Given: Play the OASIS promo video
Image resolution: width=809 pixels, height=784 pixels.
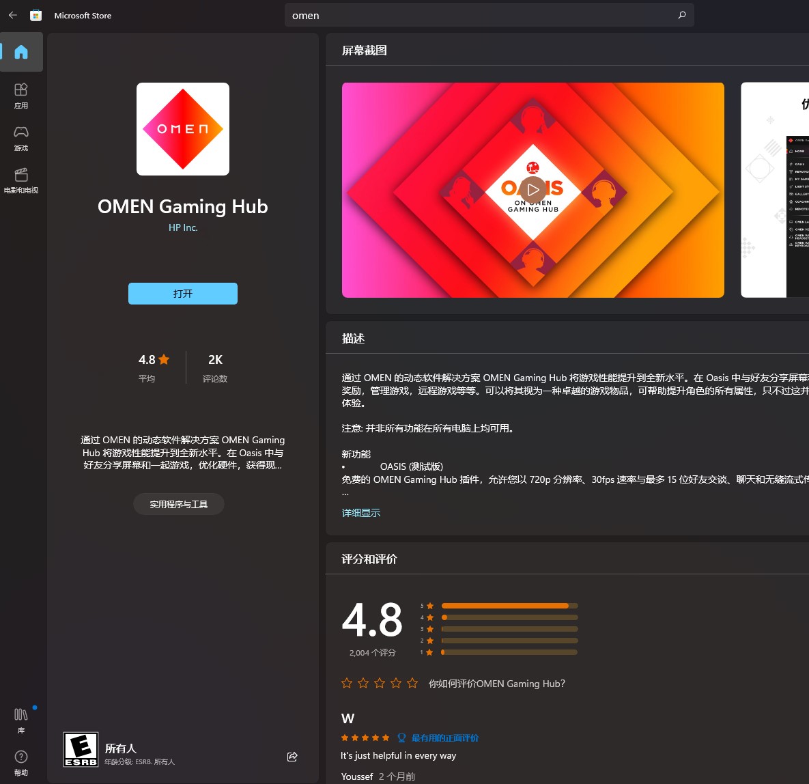Looking at the screenshot, I should 533,190.
